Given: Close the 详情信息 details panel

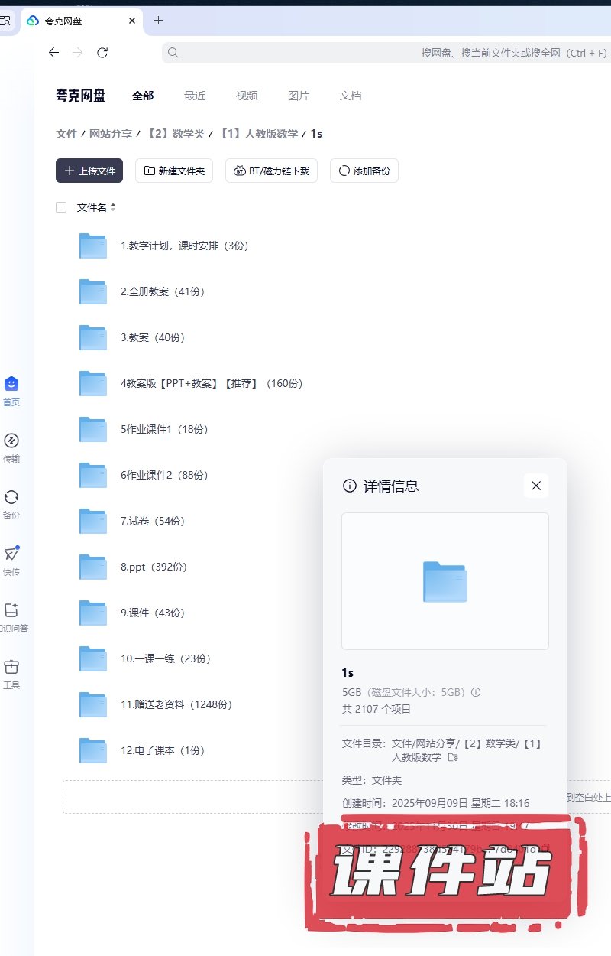Looking at the screenshot, I should pos(535,486).
